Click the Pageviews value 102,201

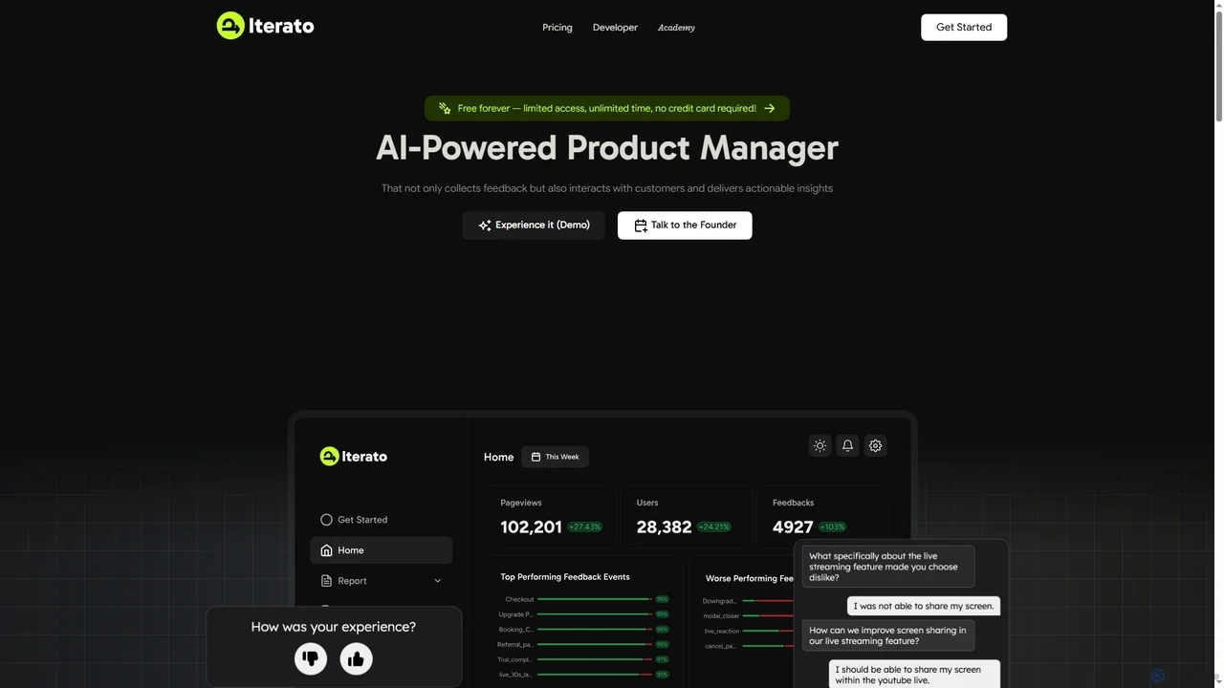pyautogui.click(x=531, y=527)
